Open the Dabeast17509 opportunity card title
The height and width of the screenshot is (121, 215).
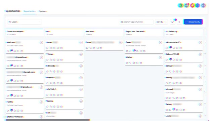pyautogui.click(x=172, y=54)
